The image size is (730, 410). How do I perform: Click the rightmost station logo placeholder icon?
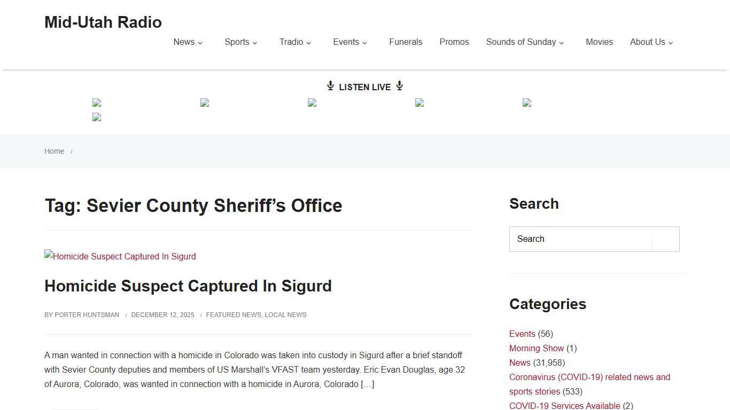pyautogui.click(x=527, y=102)
